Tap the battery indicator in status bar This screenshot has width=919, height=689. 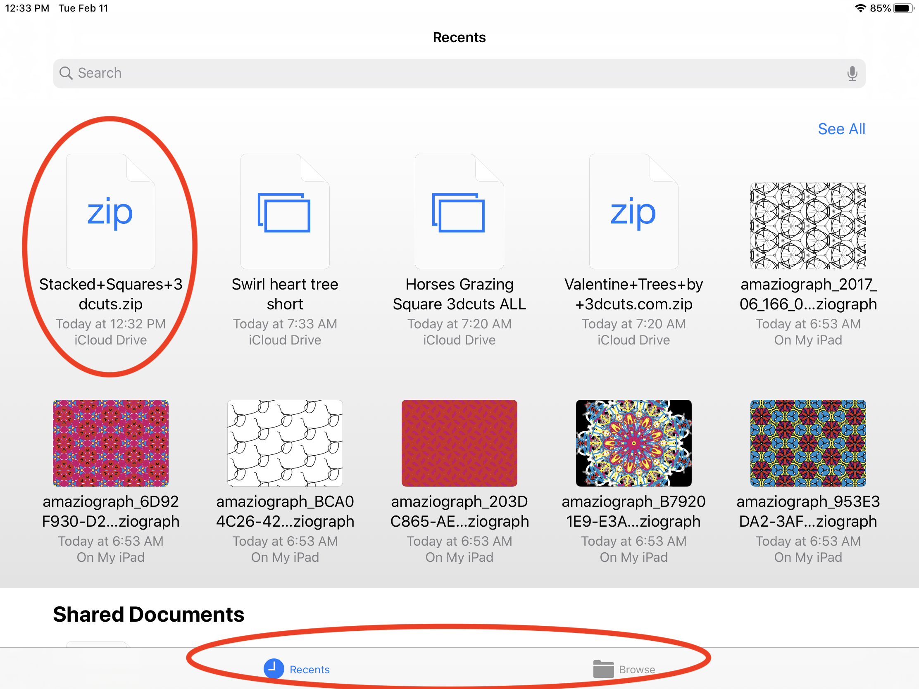tap(903, 8)
